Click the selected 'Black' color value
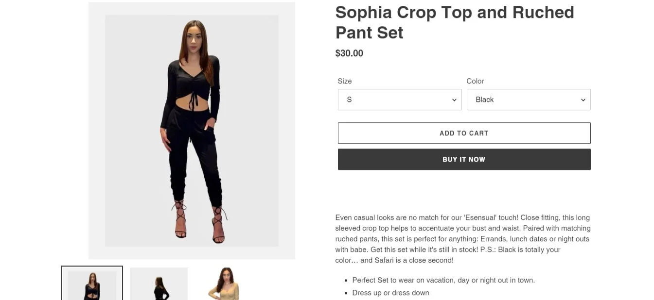 point(484,100)
